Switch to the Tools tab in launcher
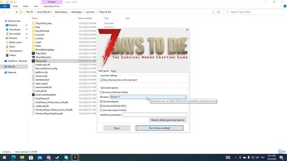The image size is (287, 161). (113, 71)
